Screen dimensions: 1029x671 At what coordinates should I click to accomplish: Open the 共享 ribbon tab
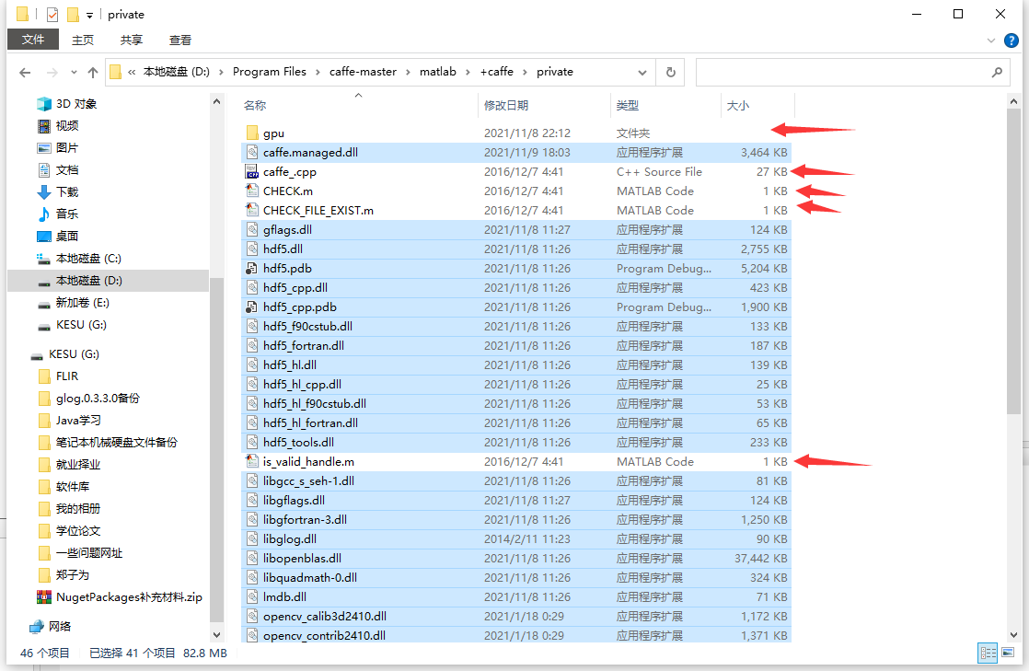132,40
